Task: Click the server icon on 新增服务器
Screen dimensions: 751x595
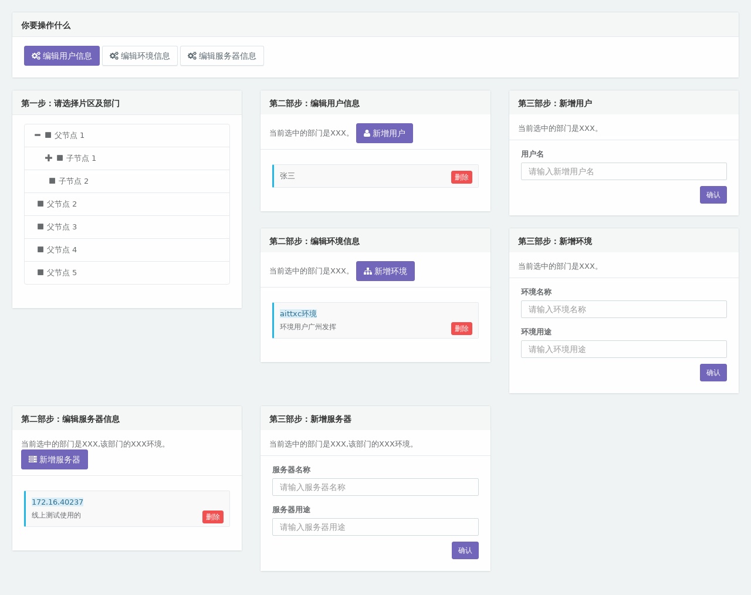Action: tap(33, 459)
